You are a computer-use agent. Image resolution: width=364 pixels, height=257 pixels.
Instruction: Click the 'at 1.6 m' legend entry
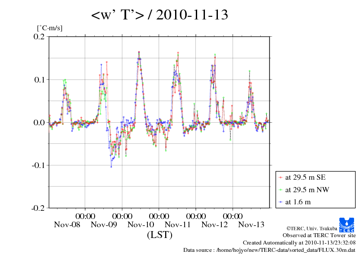click(x=298, y=202)
